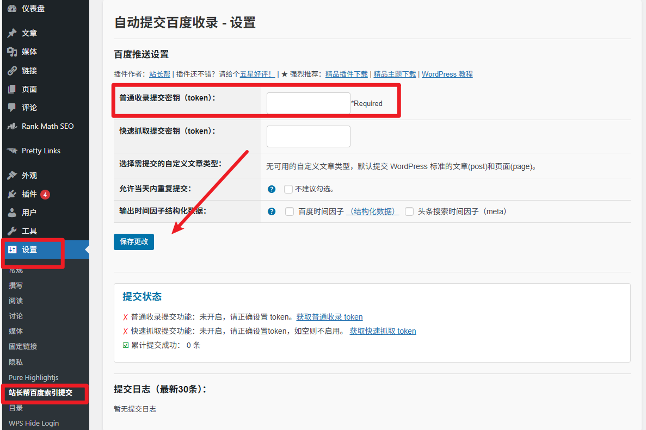Open the 精品插件下载 link

(x=347, y=74)
